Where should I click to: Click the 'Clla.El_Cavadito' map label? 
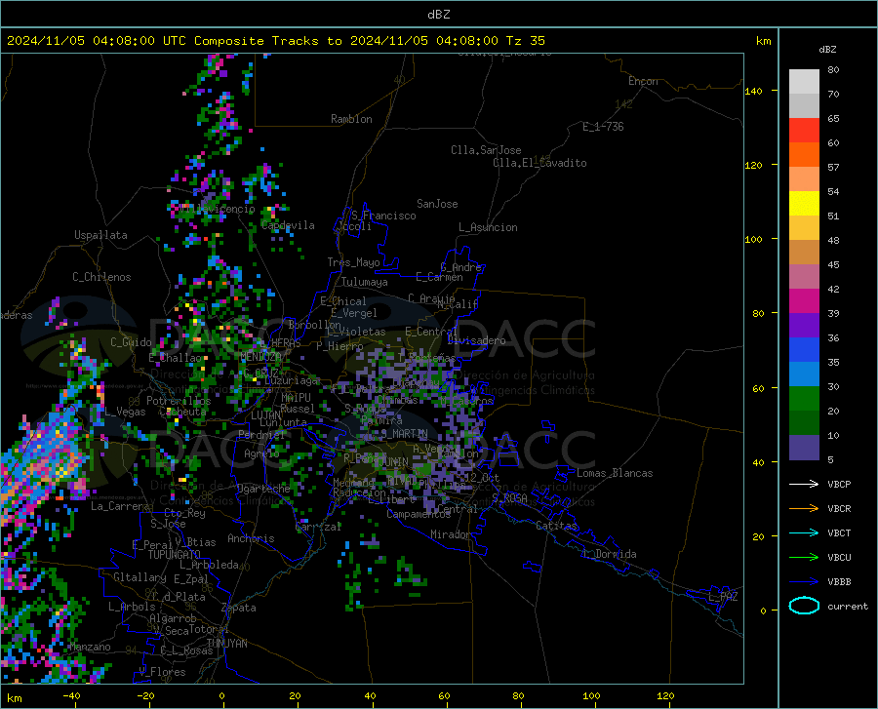[539, 163]
